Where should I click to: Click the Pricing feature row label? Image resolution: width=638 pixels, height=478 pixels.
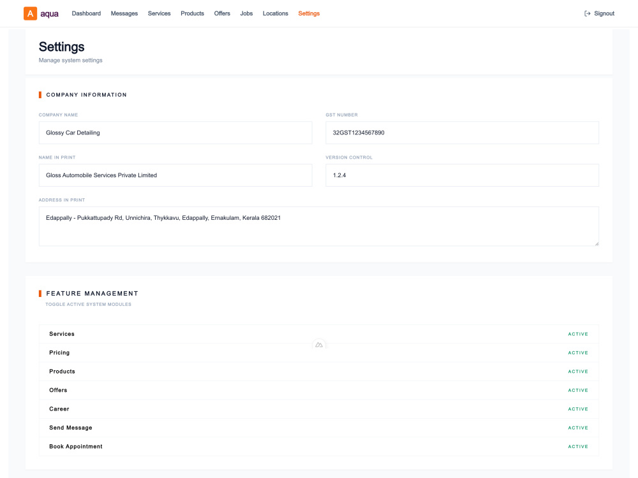[59, 353]
